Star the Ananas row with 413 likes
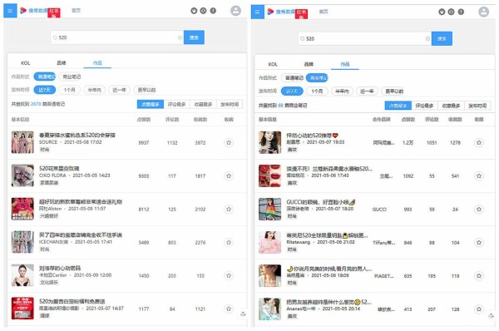 (x=479, y=309)
